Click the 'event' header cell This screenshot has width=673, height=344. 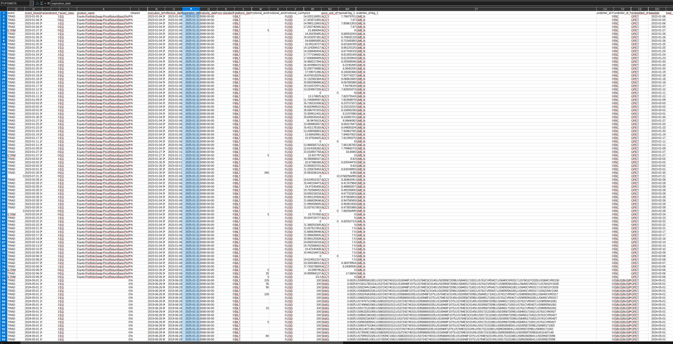point(16,13)
